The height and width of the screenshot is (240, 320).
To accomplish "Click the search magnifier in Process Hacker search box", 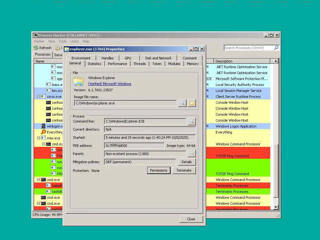I will pos(276,48).
